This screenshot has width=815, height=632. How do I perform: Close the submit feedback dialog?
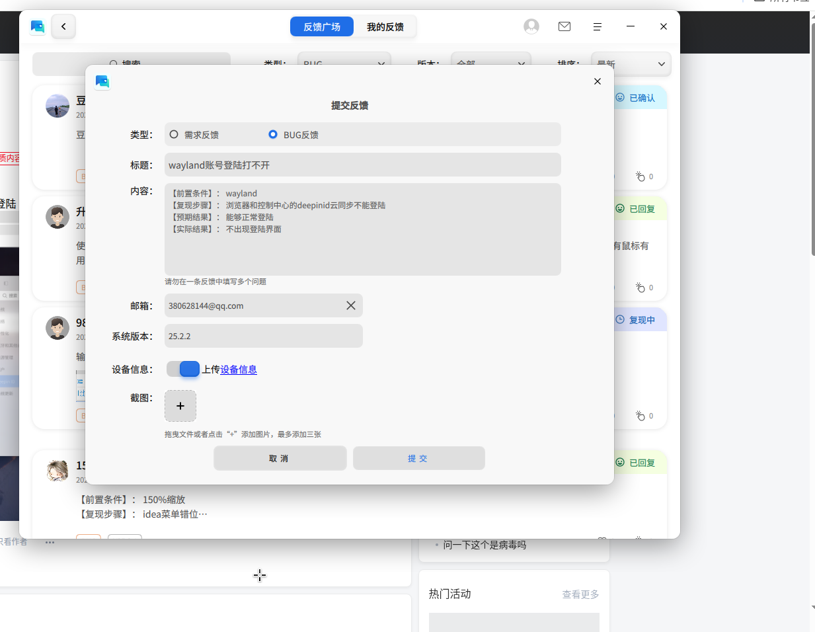coord(598,81)
